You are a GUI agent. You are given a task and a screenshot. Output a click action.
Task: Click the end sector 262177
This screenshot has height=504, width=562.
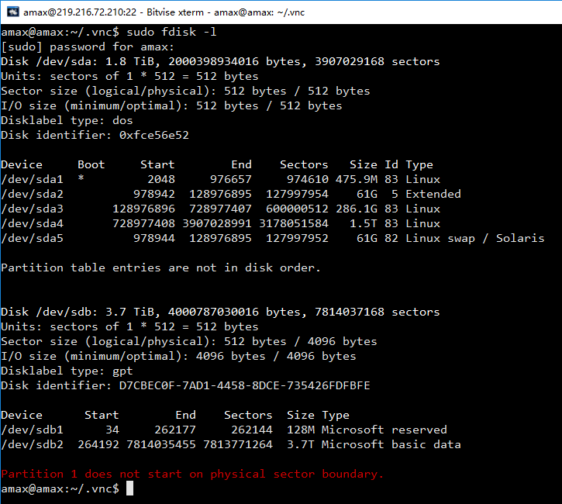tap(175, 430)
